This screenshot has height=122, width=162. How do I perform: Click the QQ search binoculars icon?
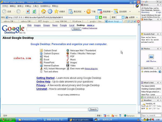coord(127,17)
